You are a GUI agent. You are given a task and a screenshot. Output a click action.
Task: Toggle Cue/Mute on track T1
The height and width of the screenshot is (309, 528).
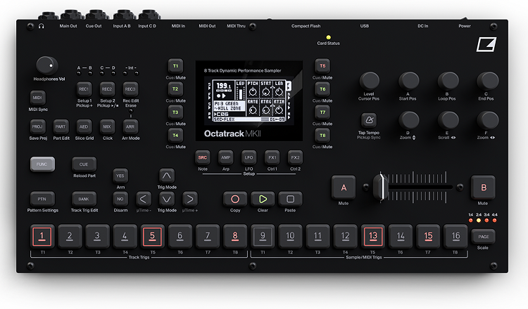coord(175,66)
